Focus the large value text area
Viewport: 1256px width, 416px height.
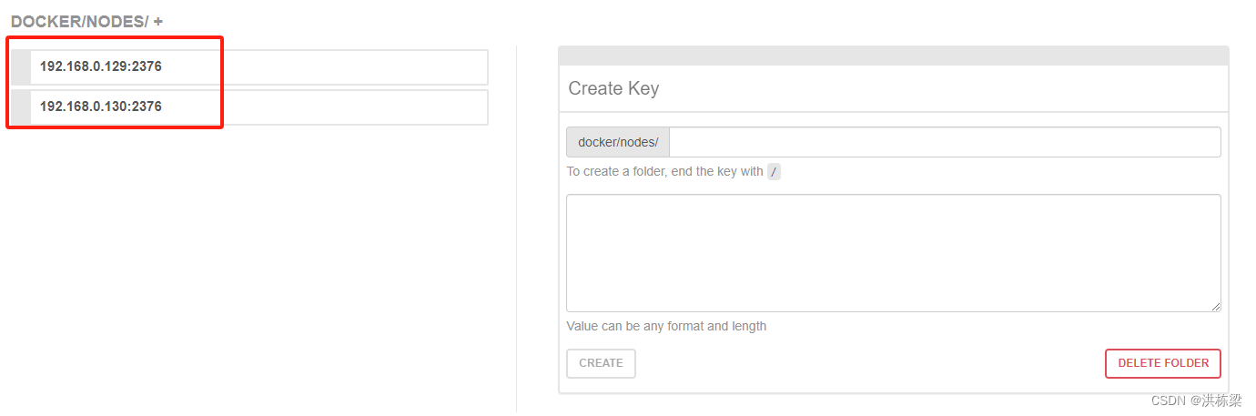click(893, 253)
